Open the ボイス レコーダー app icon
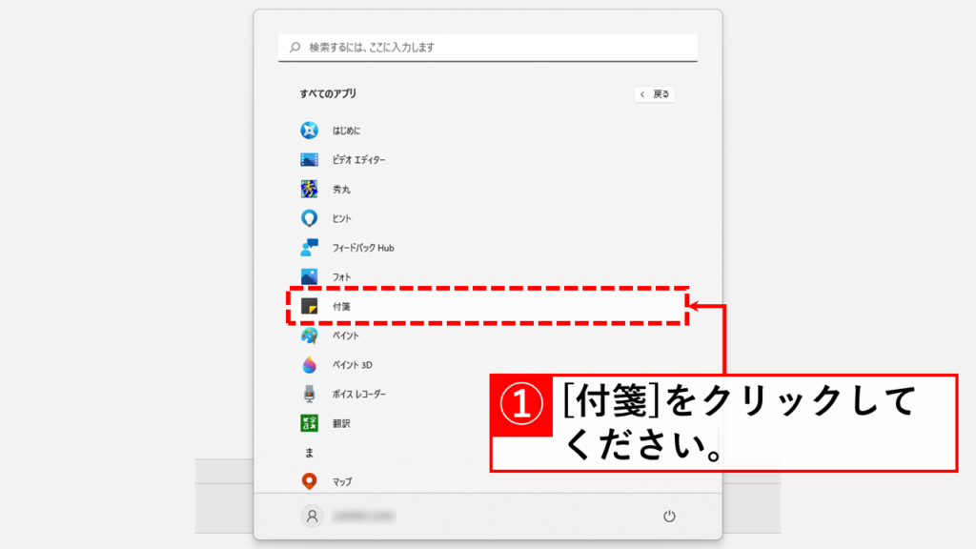This screenshot has width=976, height=549. pos(309,394)
